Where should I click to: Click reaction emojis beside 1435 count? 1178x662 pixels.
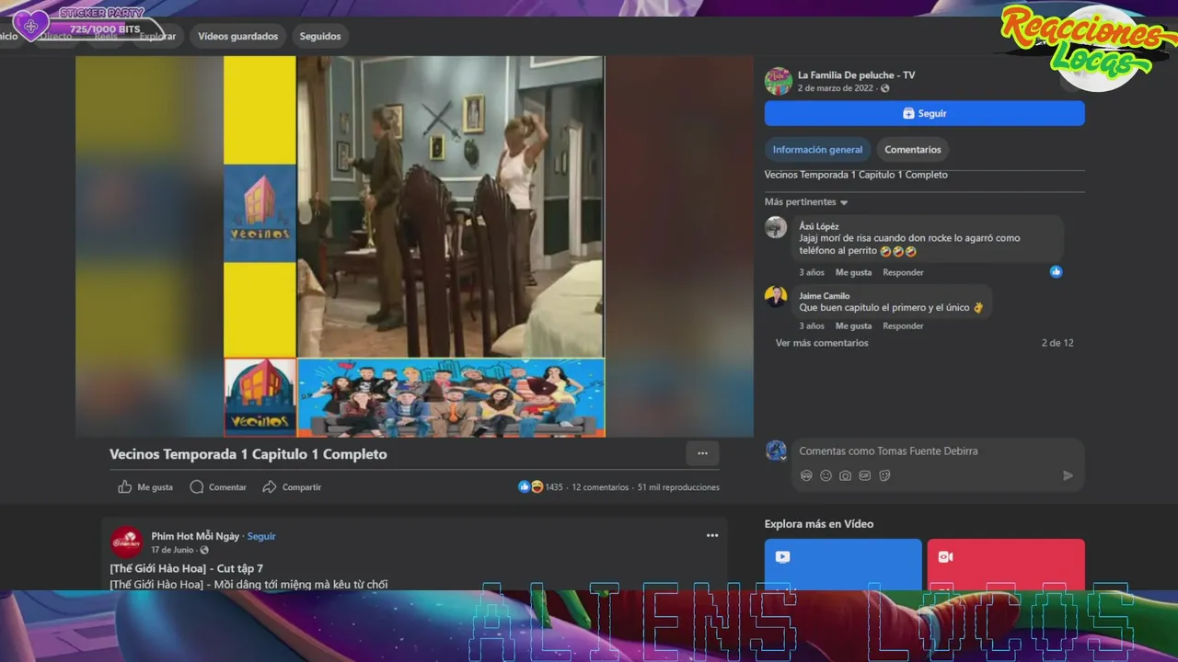[530, 486]
